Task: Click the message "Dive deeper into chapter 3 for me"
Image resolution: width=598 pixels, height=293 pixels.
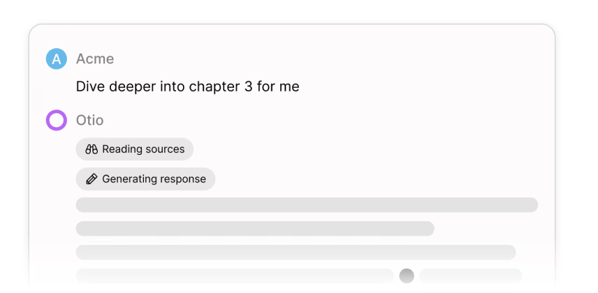Action: point(187,87)
